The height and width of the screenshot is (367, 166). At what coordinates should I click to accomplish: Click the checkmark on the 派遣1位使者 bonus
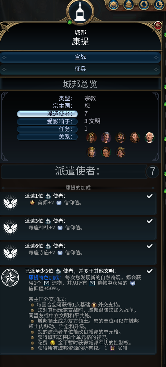tap(150, 196)
